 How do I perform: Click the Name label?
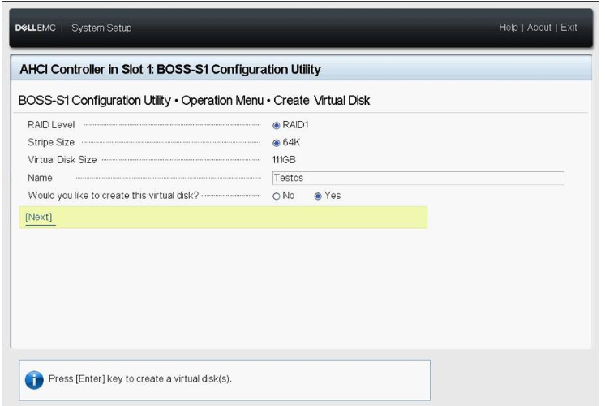pyautogui.click(x=40, y=178)
